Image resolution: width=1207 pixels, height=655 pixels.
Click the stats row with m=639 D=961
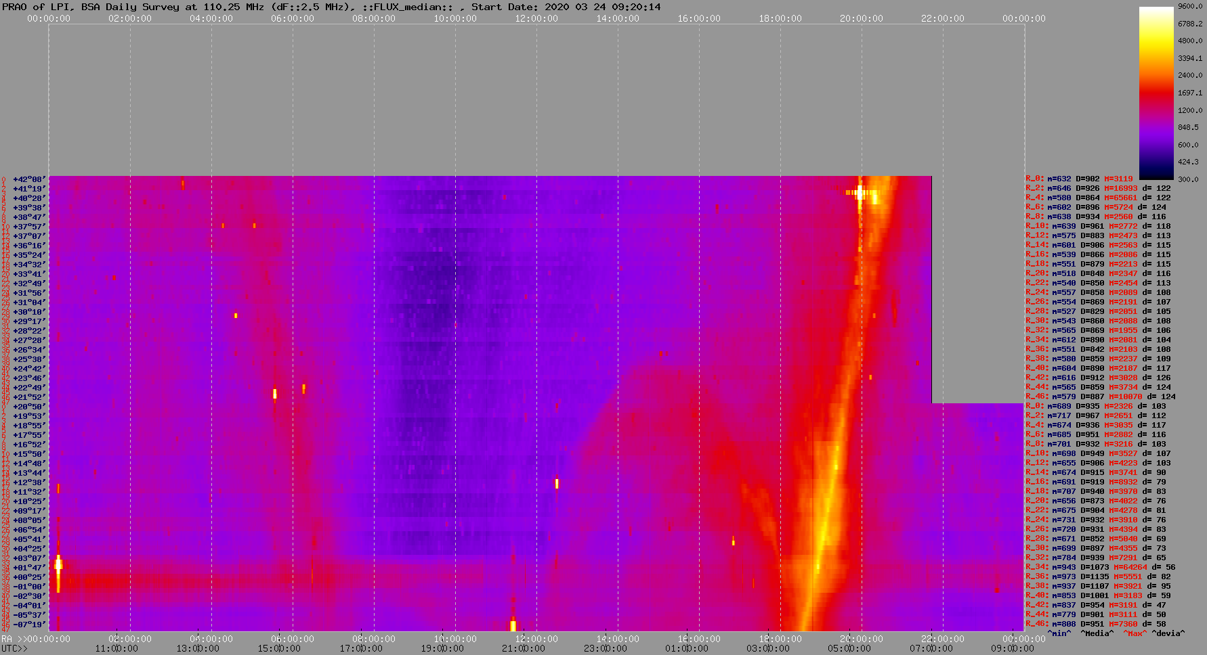pos(1099,227)
